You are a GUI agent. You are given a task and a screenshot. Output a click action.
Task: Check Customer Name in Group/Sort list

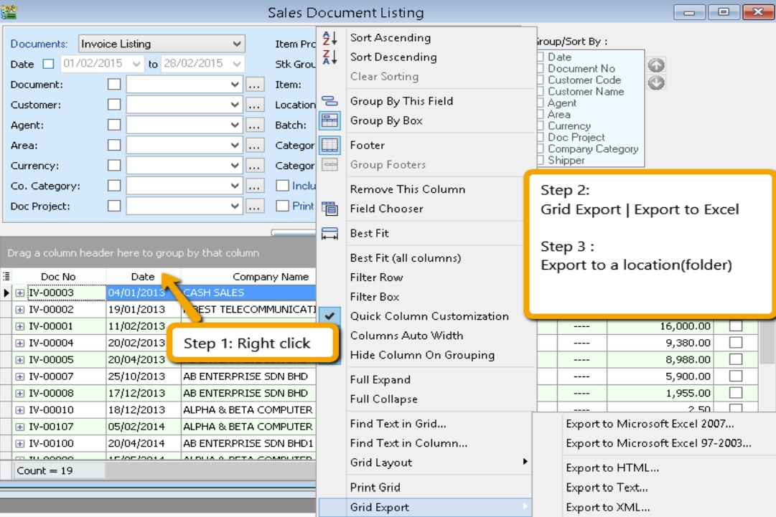pos(541,92)
